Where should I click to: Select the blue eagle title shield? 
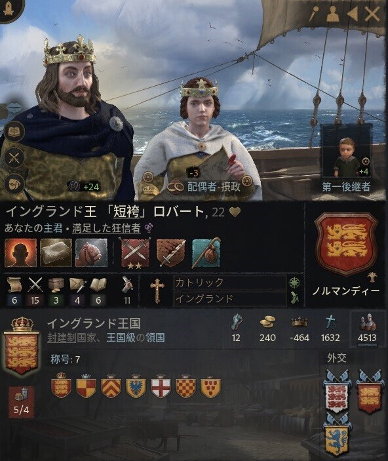(136, 387)
